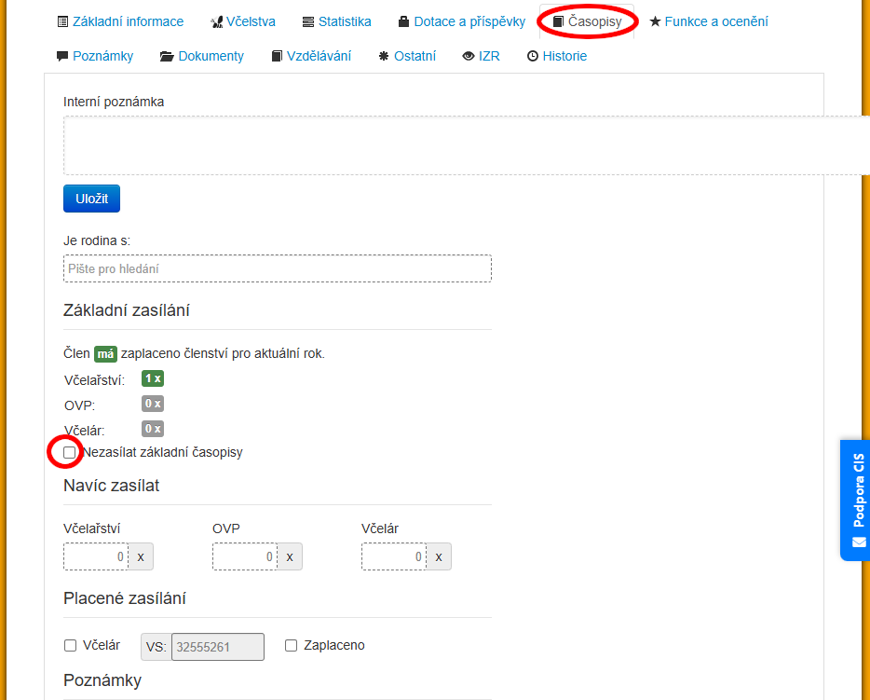The height and width of the screenshot is (700, 870).
Task: Click the Včelár extra quantity field
Action: point(394,556)
